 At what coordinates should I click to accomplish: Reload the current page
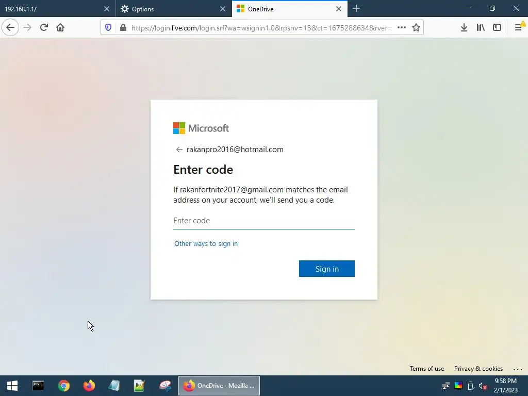pyautogui.click(x=44, y=28)
